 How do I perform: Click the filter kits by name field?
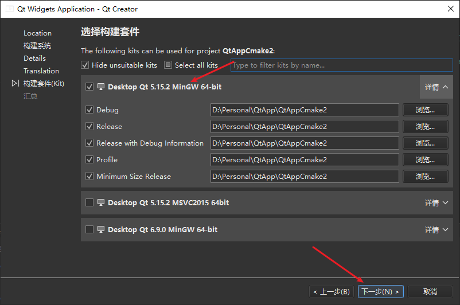(341, 65)
